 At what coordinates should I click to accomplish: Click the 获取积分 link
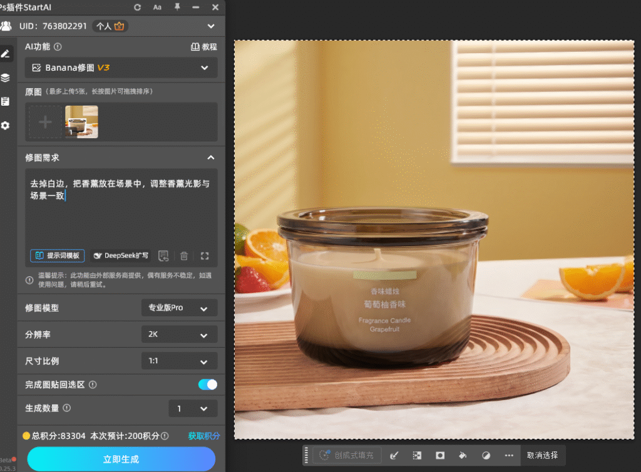pyautogui.click(x=203, y=436)
